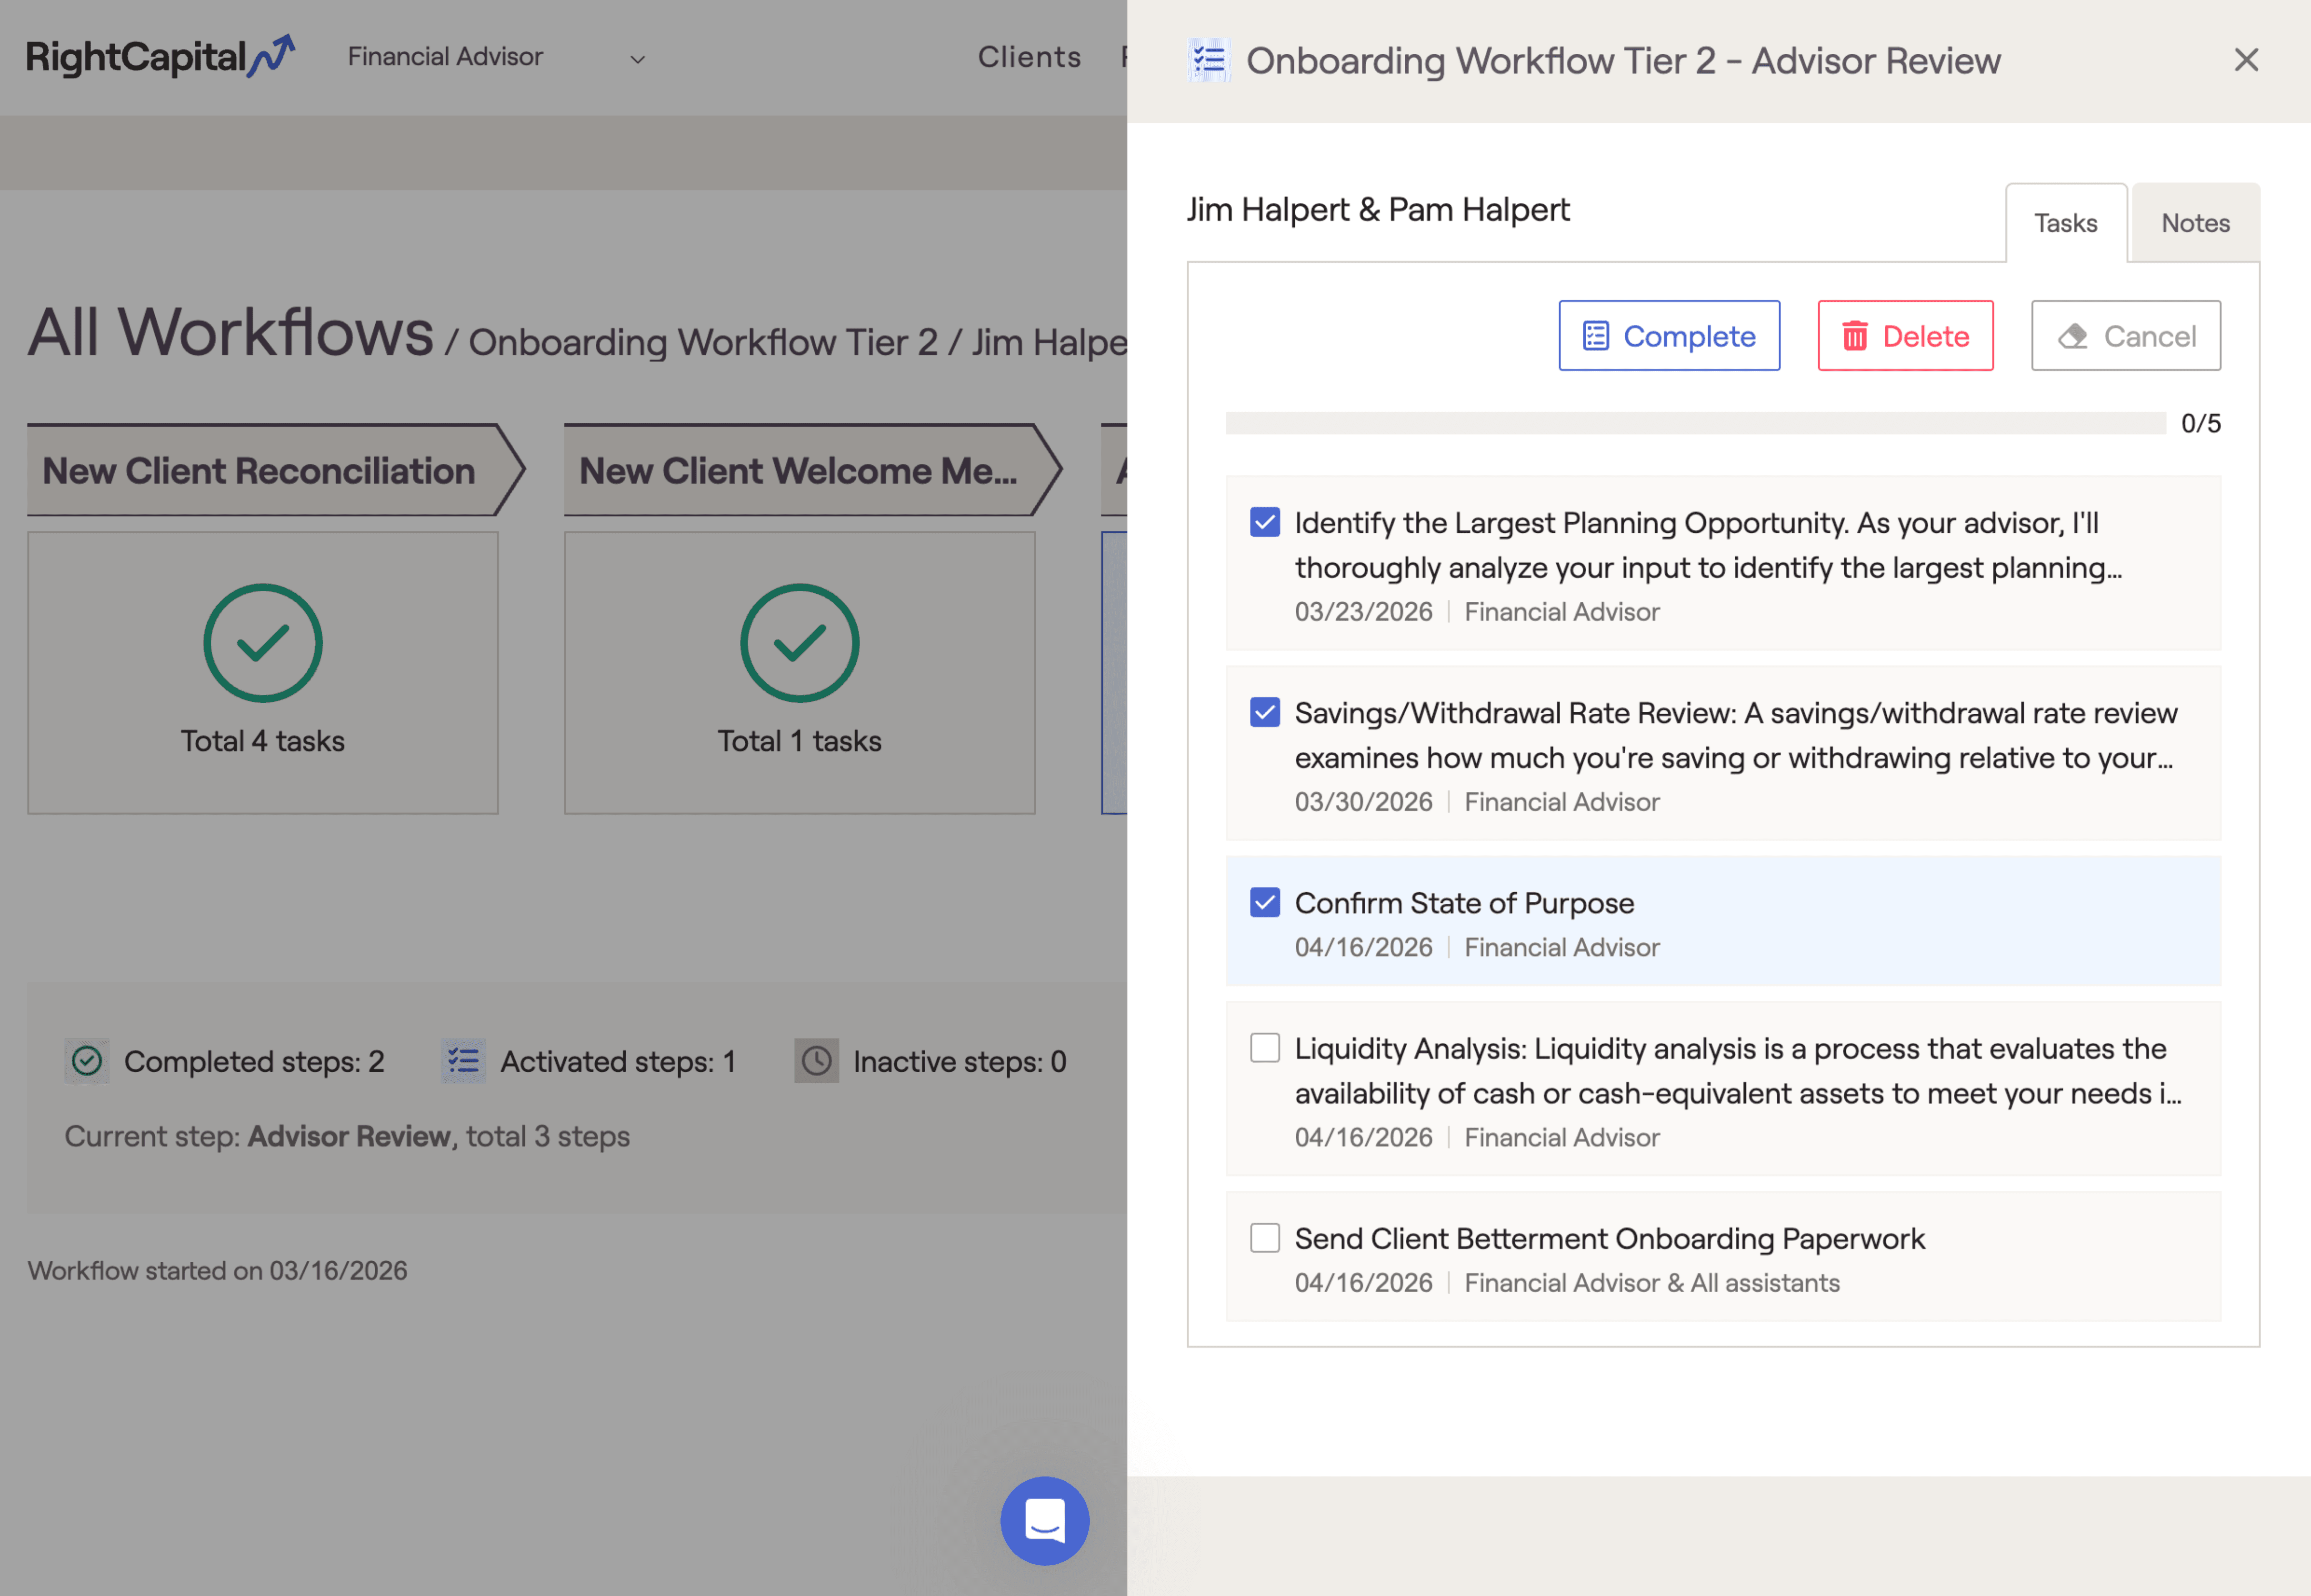Click the completed steps checkmark icon
2311x1596 pixels.
[x=87, y=1061]
